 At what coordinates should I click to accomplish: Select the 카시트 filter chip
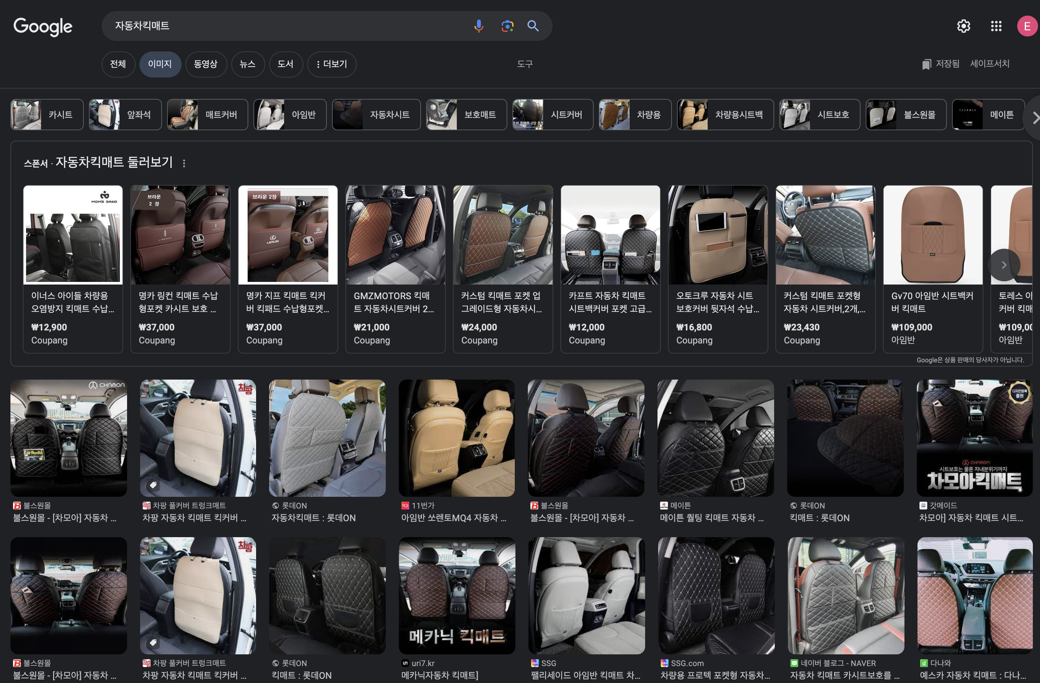pyautogui.click(x=47, y=115)
